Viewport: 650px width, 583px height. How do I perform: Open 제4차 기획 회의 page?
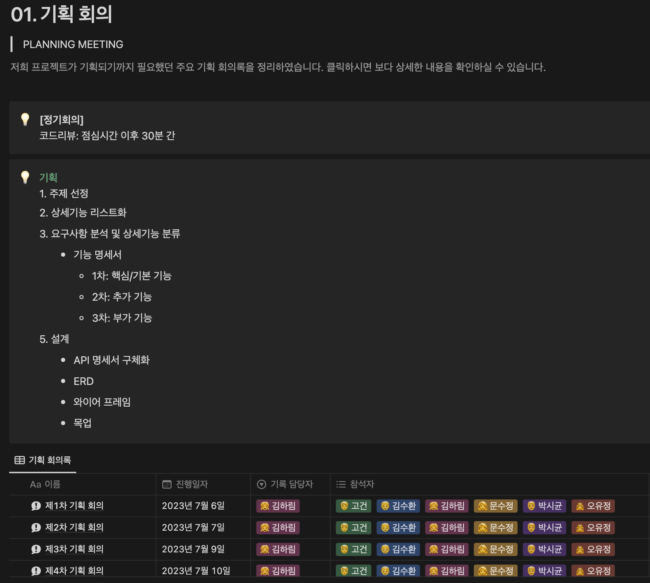point(74,571)
